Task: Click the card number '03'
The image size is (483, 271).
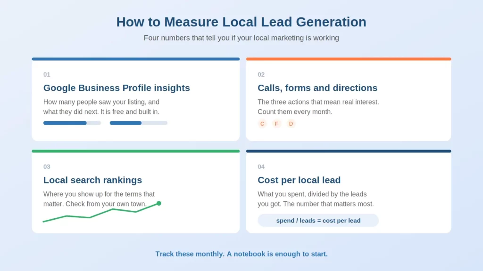Action: coord(47,167)
